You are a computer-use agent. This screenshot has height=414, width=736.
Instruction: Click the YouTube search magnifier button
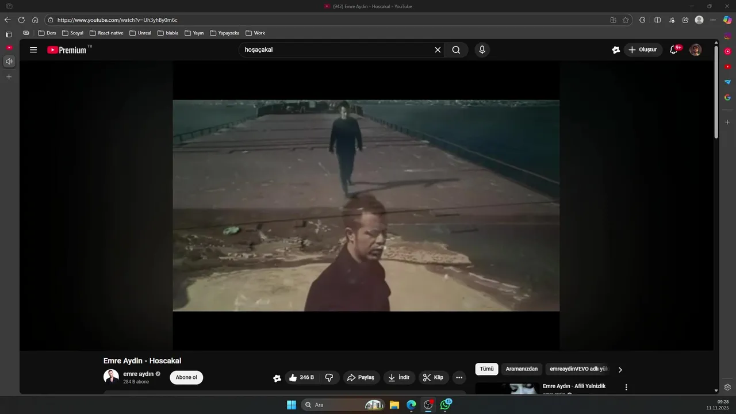click(x=456, y=50)
